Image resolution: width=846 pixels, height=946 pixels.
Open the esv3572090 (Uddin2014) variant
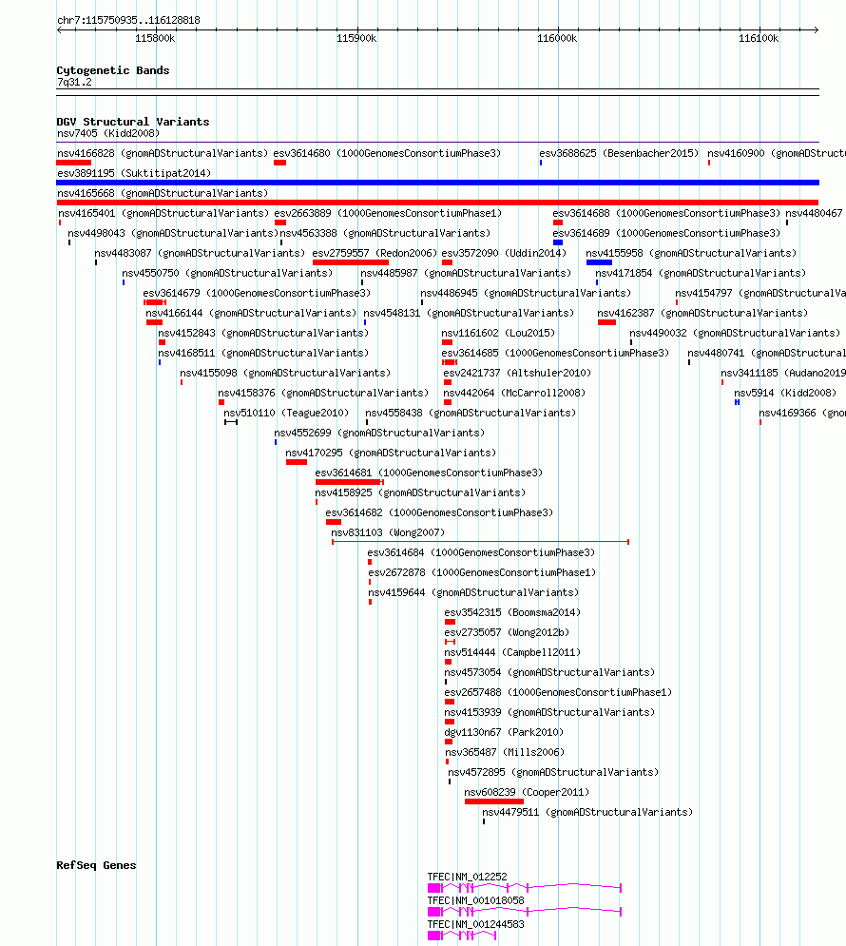[504, 254]
